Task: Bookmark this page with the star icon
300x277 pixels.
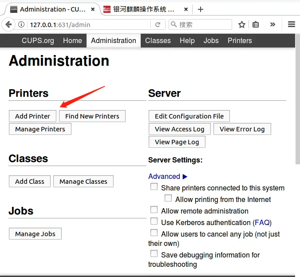Action: click(241, 25)
